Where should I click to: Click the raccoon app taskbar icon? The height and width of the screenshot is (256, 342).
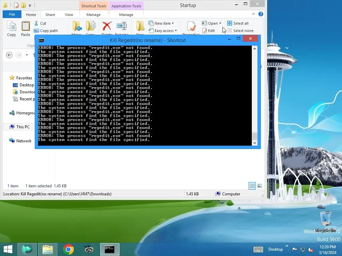pyautogui.click(x=89, y=249)
